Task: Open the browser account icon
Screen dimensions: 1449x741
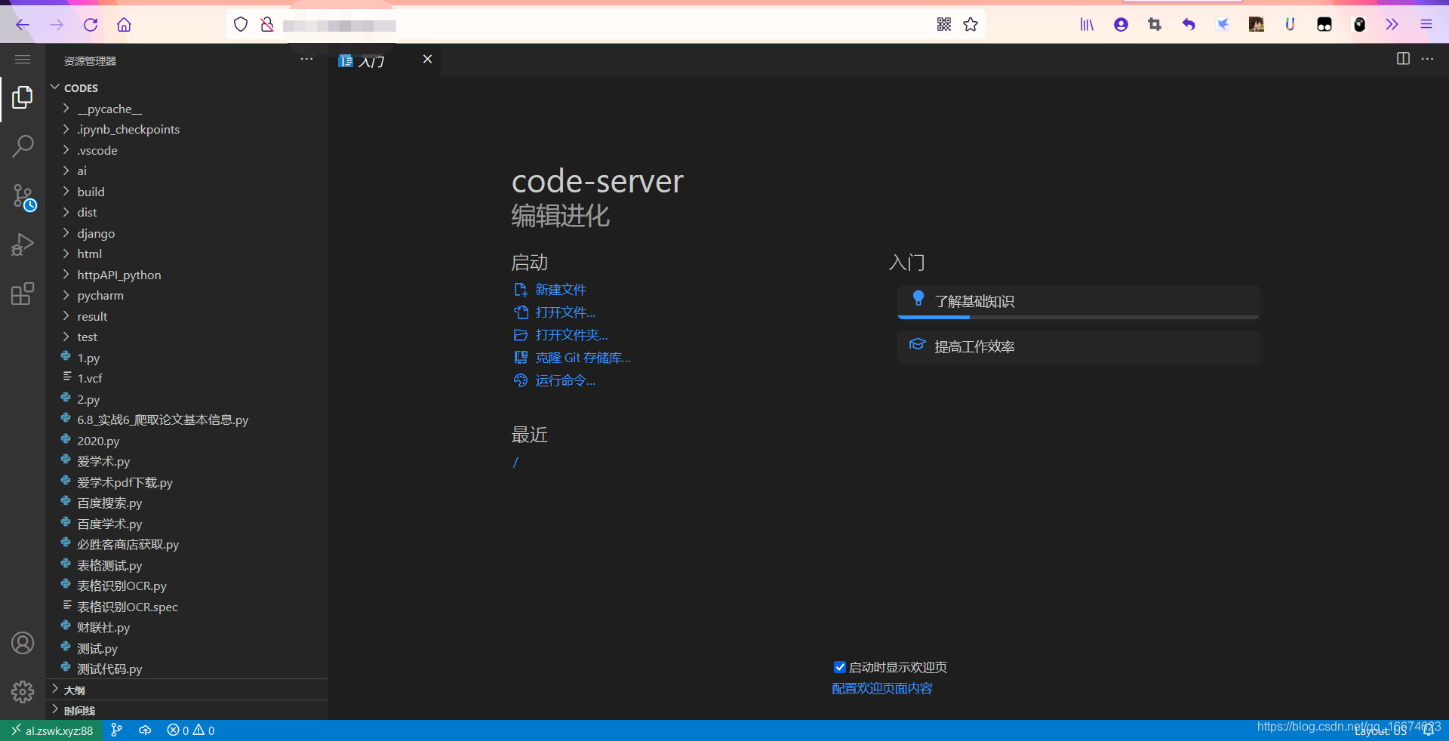Action: [x=1121, y=25]
